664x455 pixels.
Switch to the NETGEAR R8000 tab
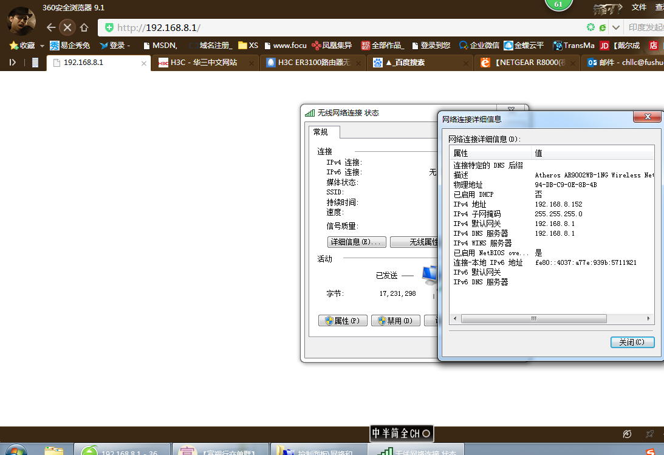(528, 63)
